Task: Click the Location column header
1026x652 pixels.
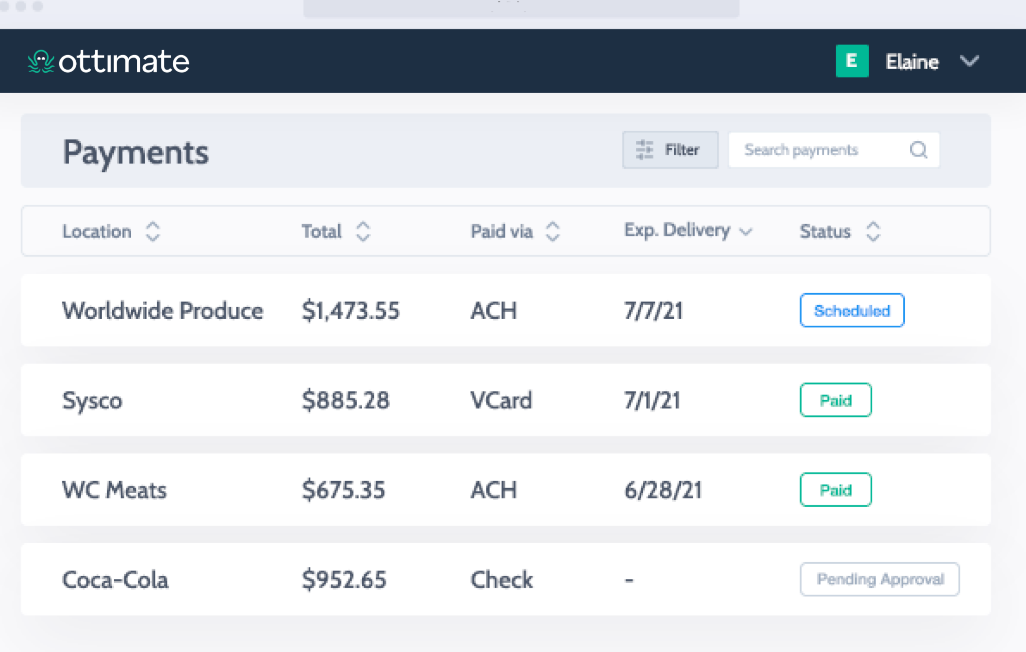Action: point(98,231)
